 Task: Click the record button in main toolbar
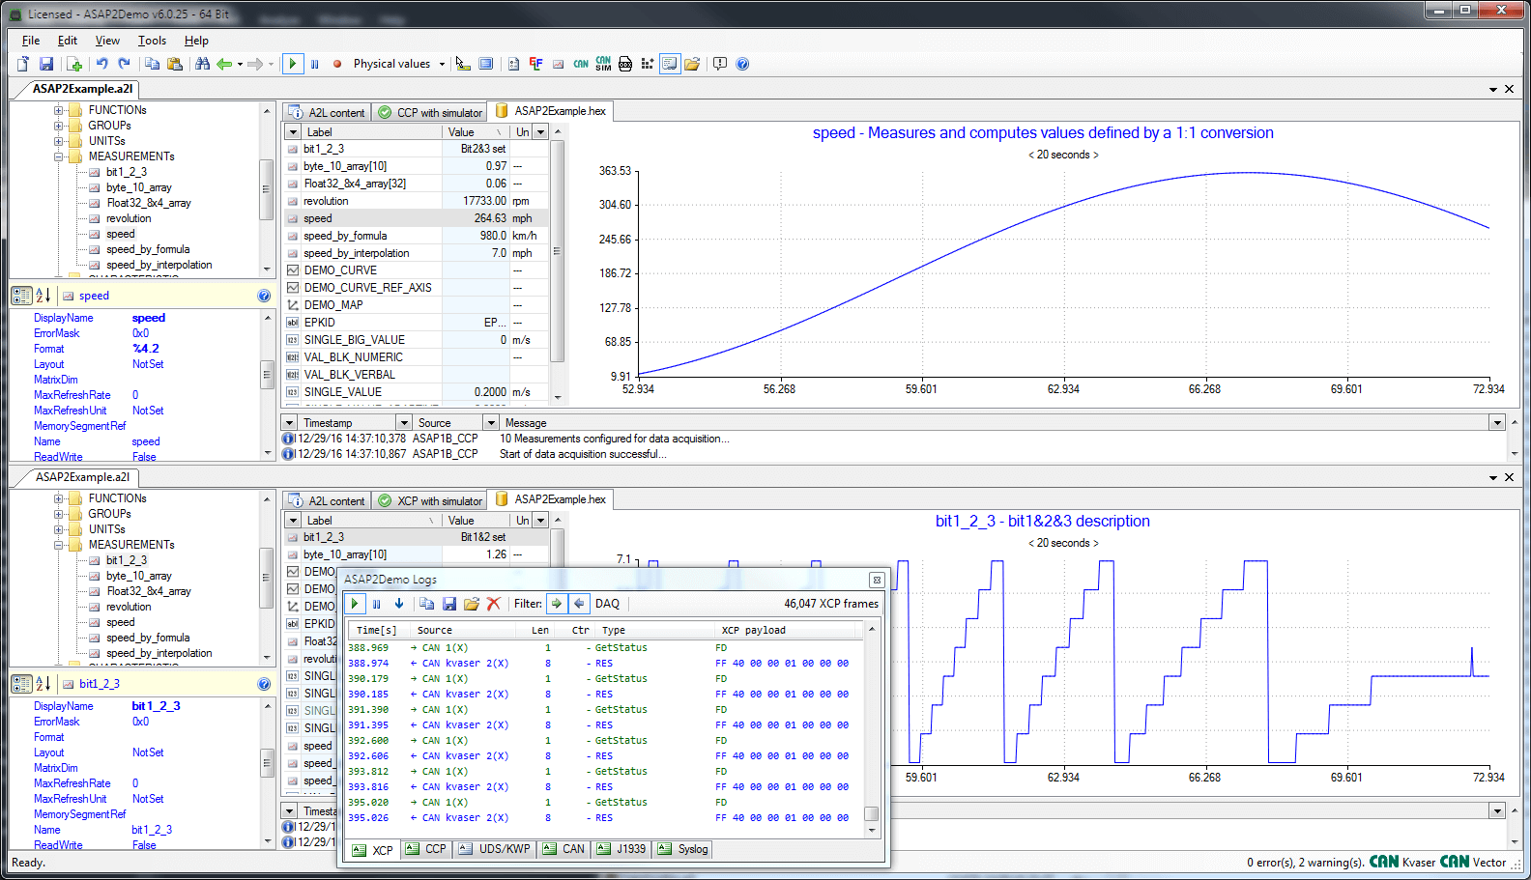(337, 64)
